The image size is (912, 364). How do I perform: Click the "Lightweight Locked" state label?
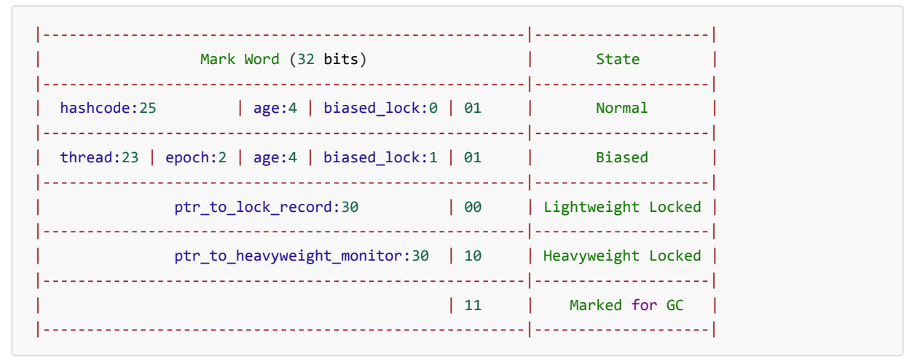coord(622,207)
